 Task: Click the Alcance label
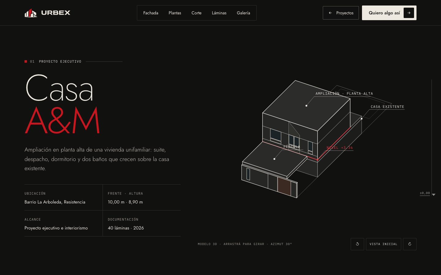[32, 219]
